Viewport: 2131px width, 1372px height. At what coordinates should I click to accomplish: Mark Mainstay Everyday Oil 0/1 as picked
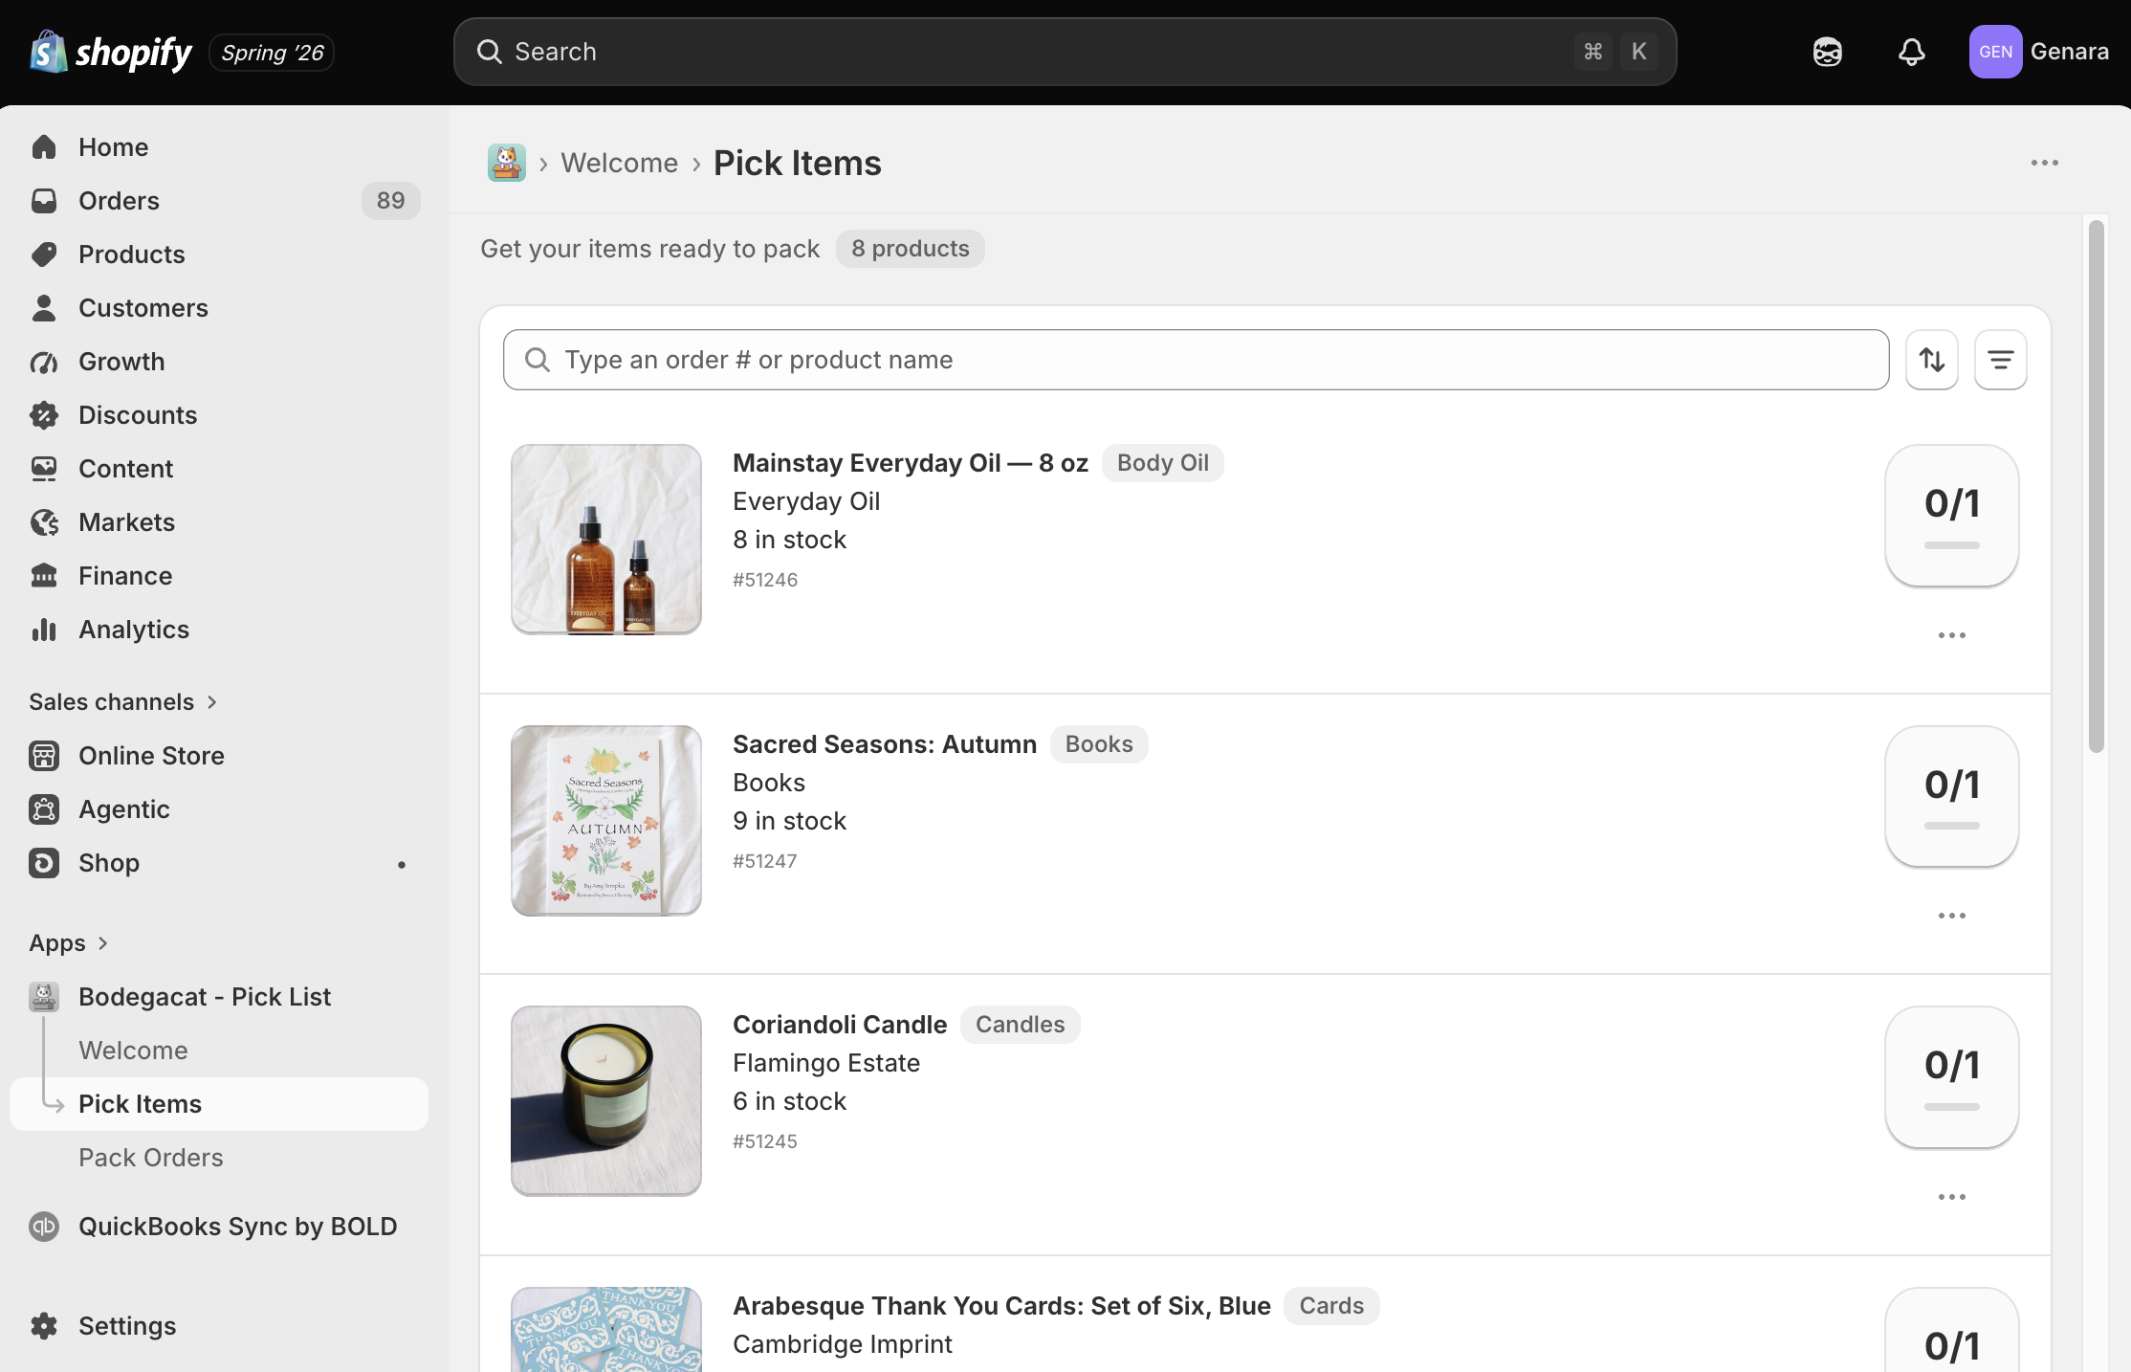[x=1952, y=516]
